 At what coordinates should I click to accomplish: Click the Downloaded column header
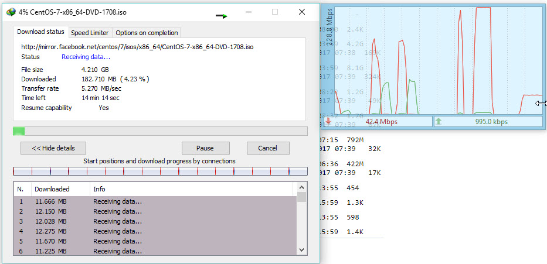pos(61,189)
